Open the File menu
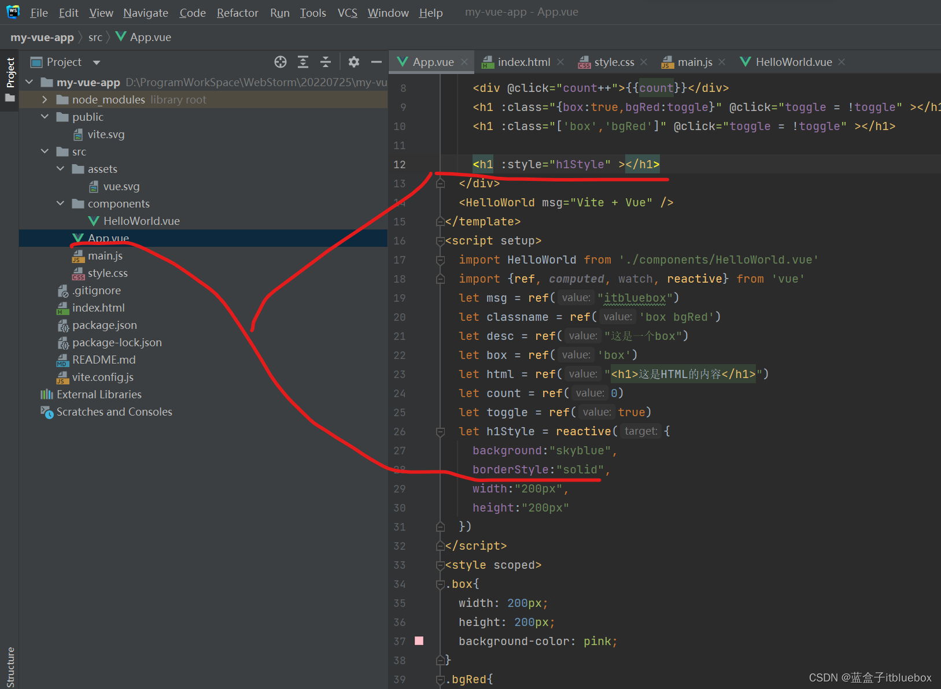The height and width of the screenshot is (689, 941). (39, 13)
